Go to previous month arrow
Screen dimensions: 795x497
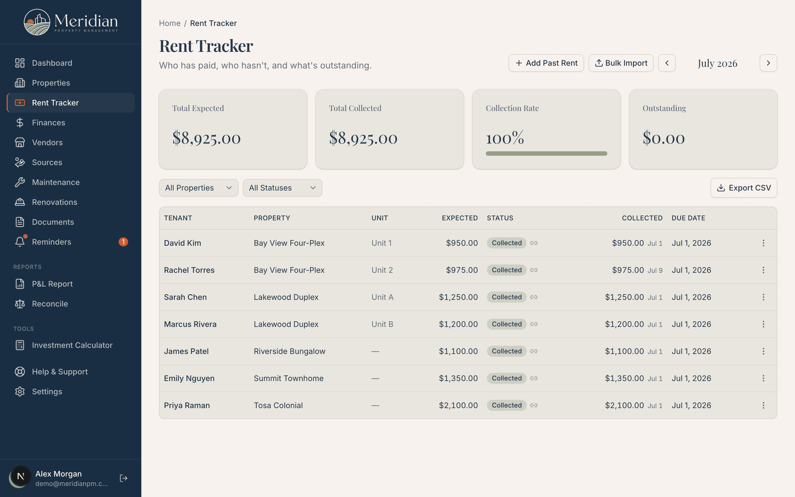pos(667,63)
